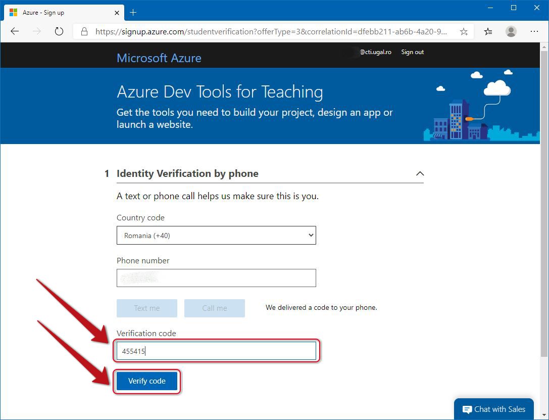Click the Verify code button
This screenshot has height=420, width=549.
tap(146, 381)
